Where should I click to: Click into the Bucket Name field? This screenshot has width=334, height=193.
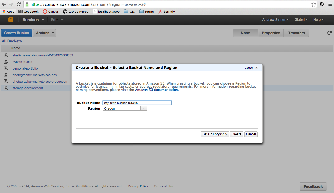coord(137,103)
